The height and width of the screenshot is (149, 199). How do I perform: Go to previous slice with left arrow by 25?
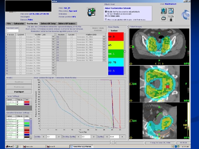click(x=156, y=64)
